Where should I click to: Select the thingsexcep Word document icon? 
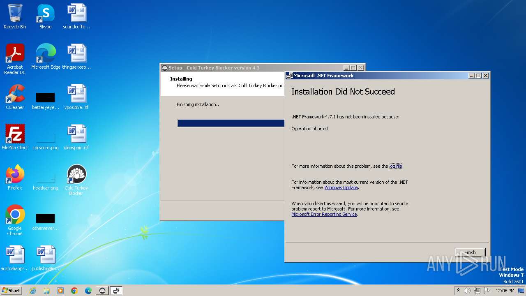pyautogui.click(x=76, y=57)
